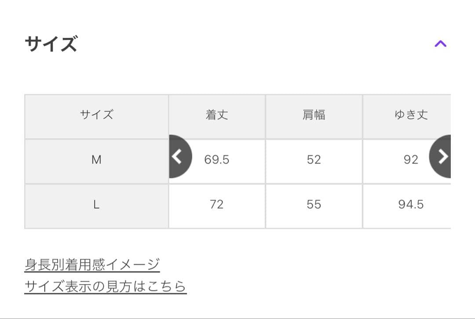Image resolution: width=475 pixels, height=319 pixels.
Task: Click the 92 sleeve length value
Action: (x=411, y=160)
